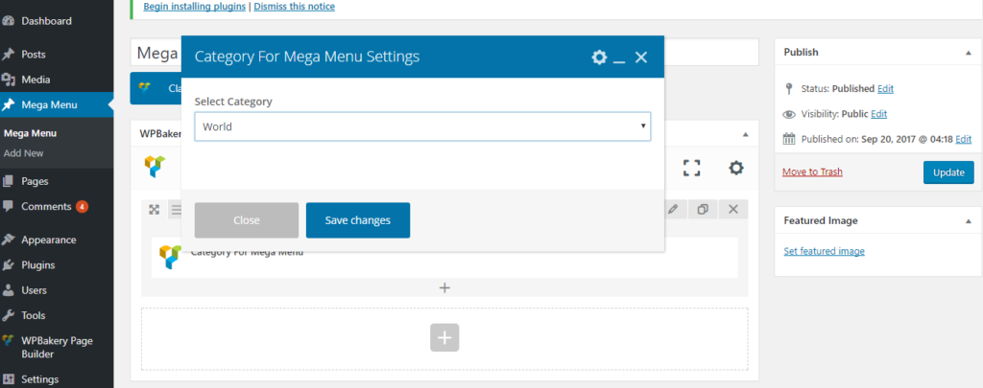Collapse the Publish panel
The image size is (983, 388).
coord(967,53)
